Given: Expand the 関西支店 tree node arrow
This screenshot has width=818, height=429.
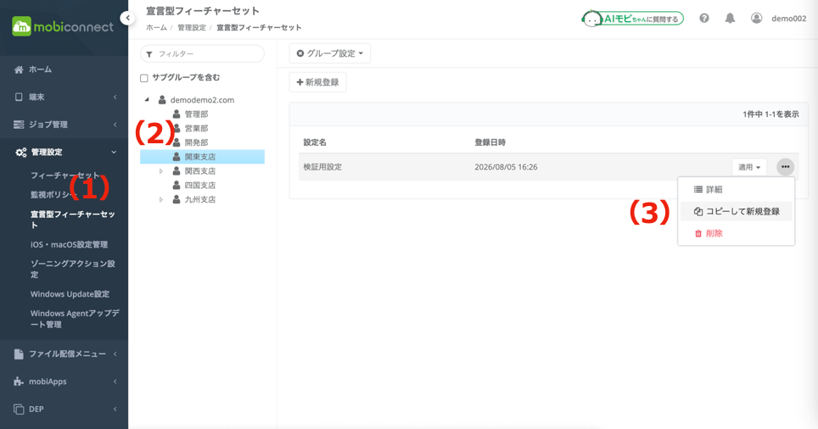Looking at the screenshot, I should click(161, 171).
